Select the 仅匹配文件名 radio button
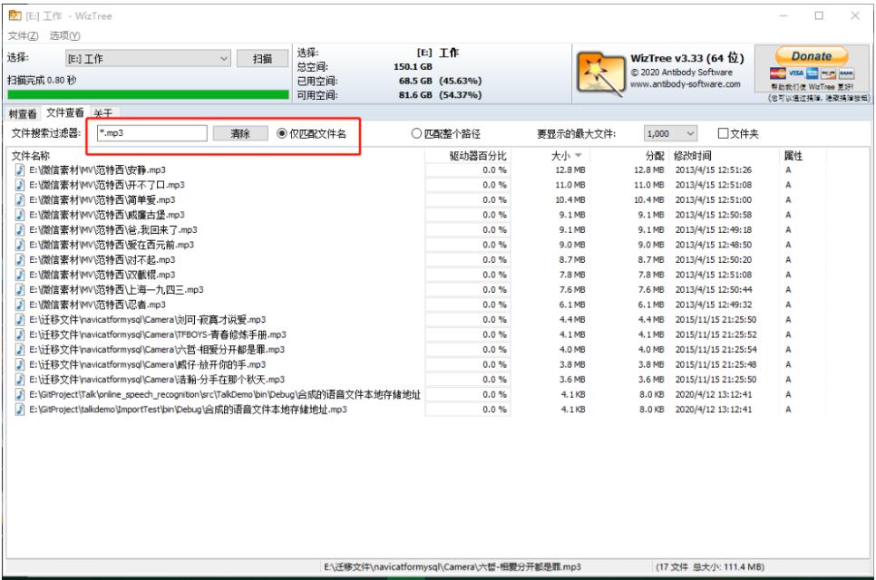876x580 pixels. click(x=281, y=133)
